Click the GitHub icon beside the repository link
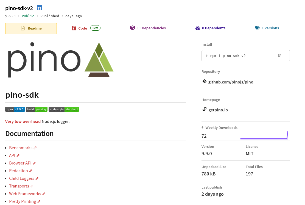This screenshot has height=205, width=305. (x=204, y=81)
